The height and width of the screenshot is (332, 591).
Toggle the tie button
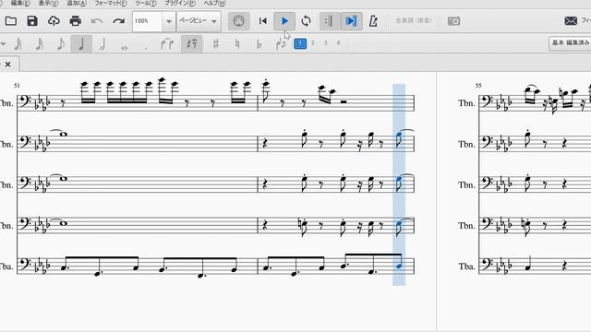coord(167,44)
